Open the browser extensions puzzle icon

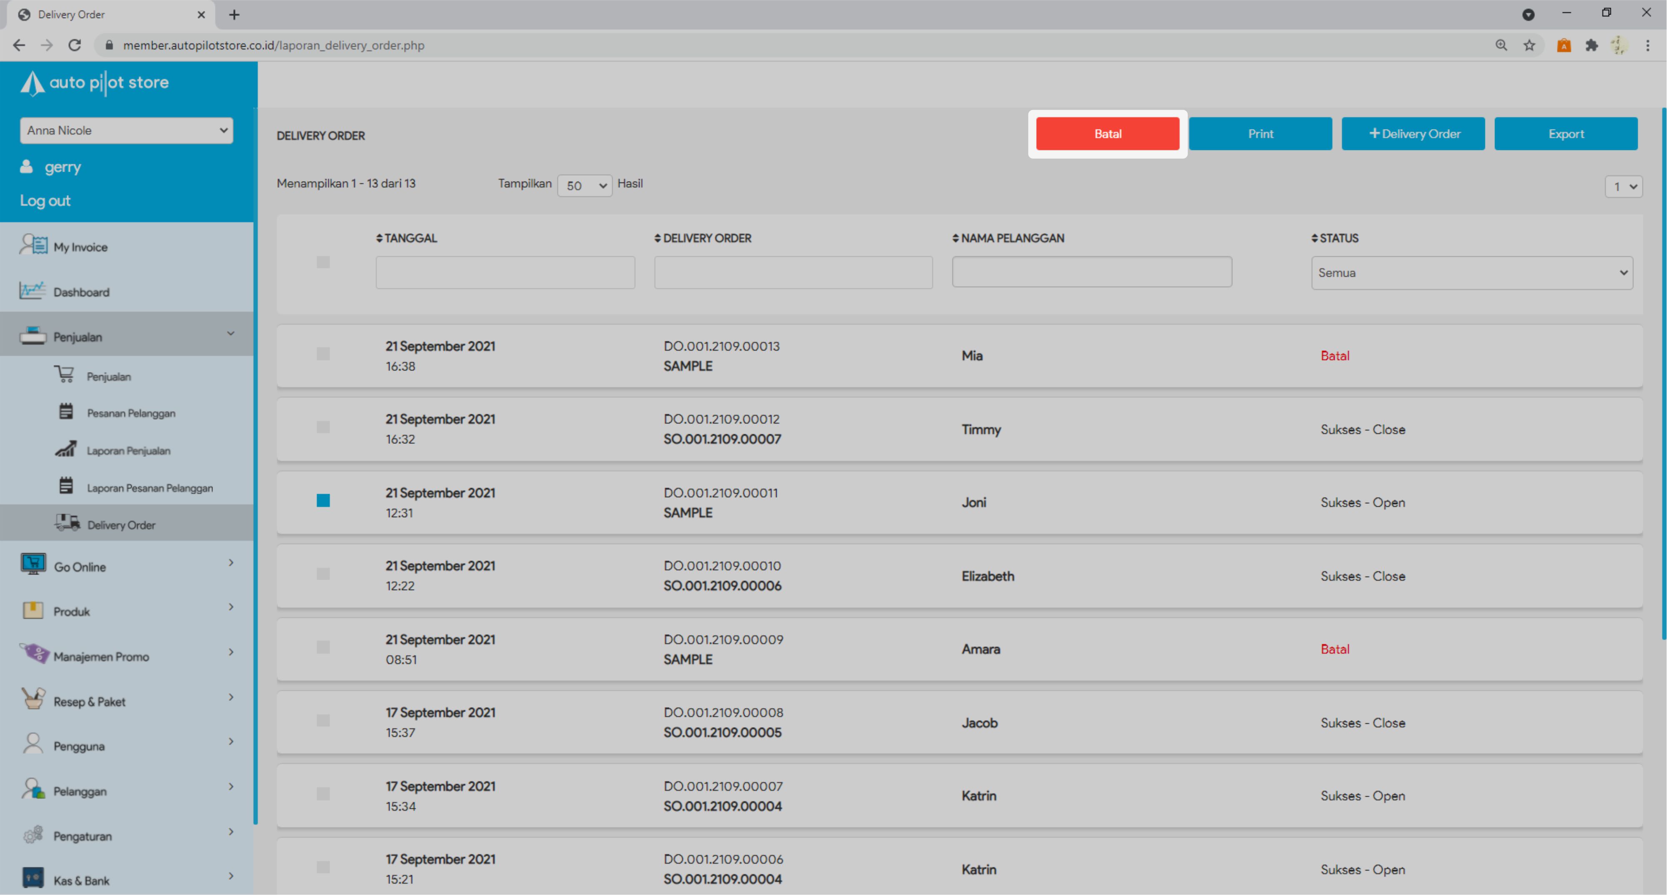[1592, 45]
